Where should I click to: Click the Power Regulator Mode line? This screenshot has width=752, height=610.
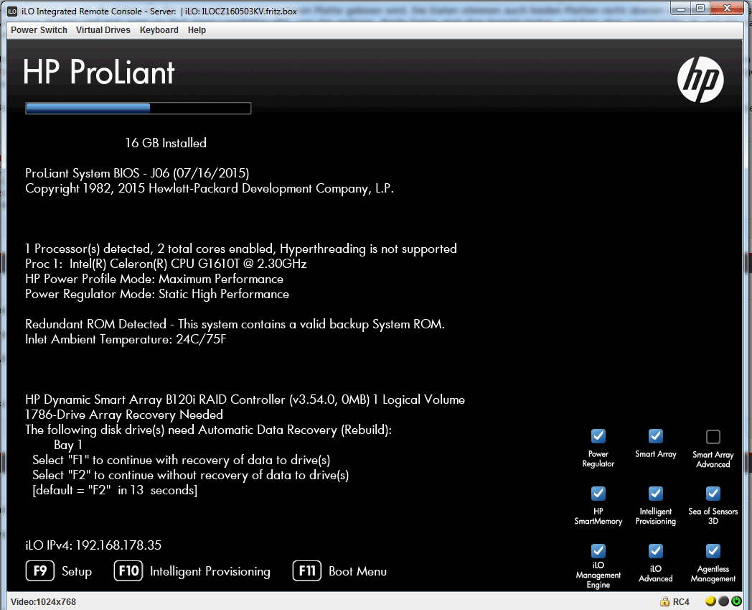point(157,294)
